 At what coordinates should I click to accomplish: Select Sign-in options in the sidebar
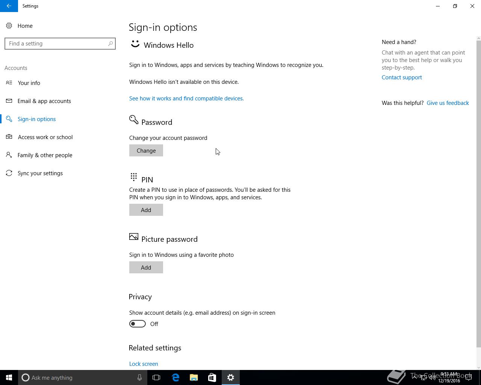(x=37, y=119)
